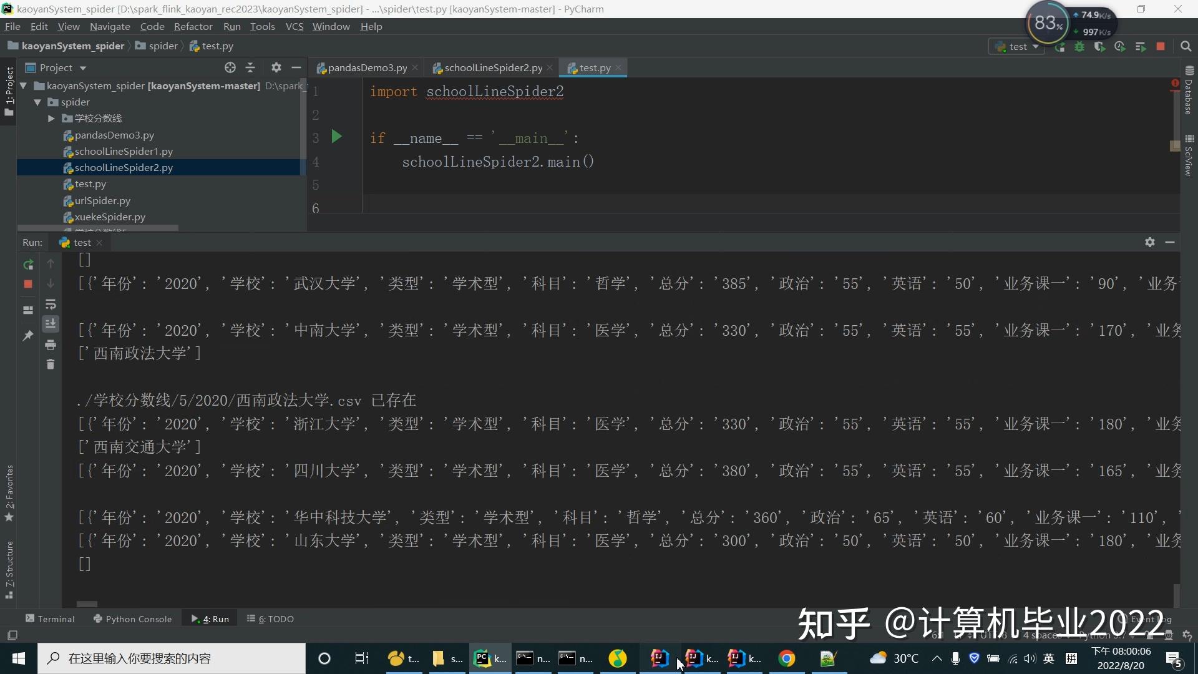Rerun test in Run panel
The width and height of the screenshot is (1198, 674).
(28, 265)
